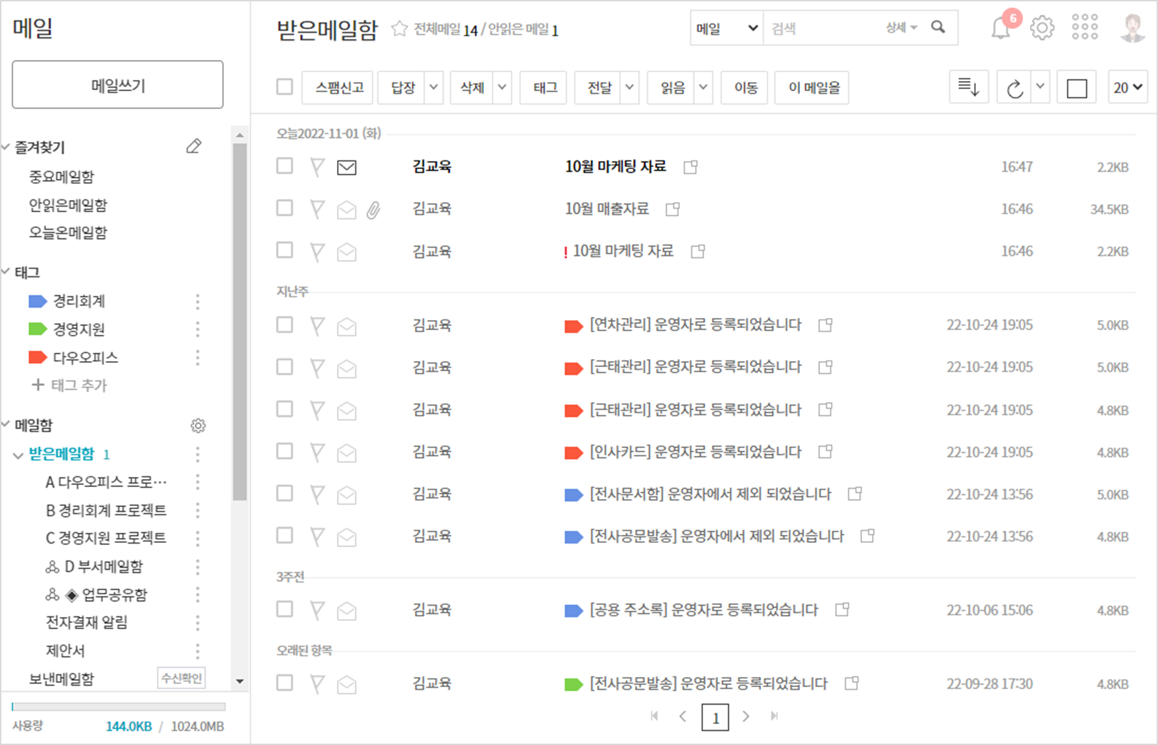The width and height of the screenshot is (1158, 745).
Task: Open [연차관리] mail in popup icon
Action: point(825,325)
